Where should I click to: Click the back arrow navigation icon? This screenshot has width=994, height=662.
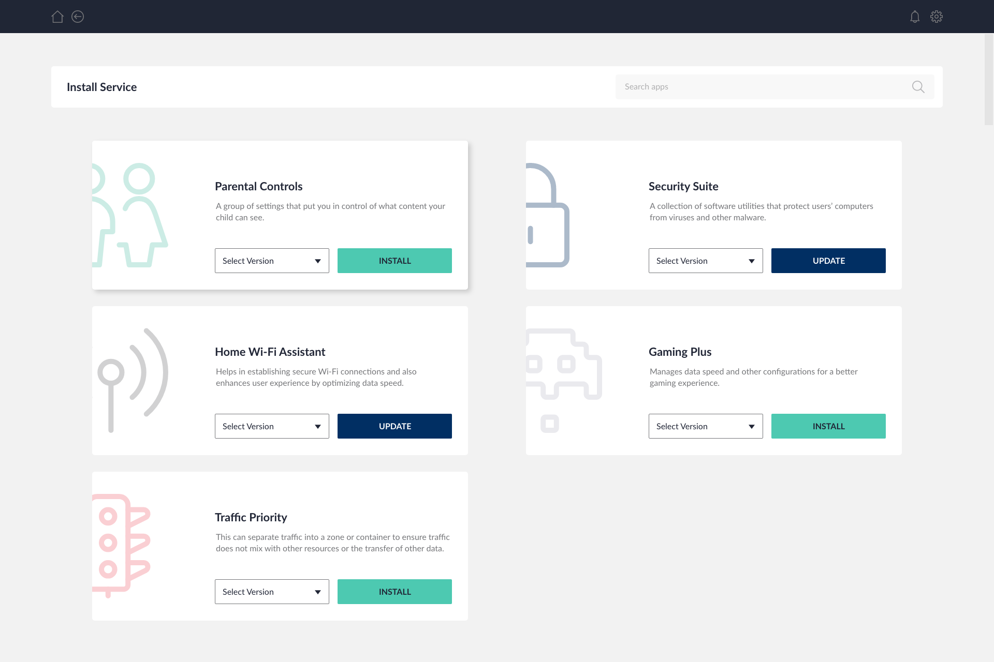pos(78,16)
